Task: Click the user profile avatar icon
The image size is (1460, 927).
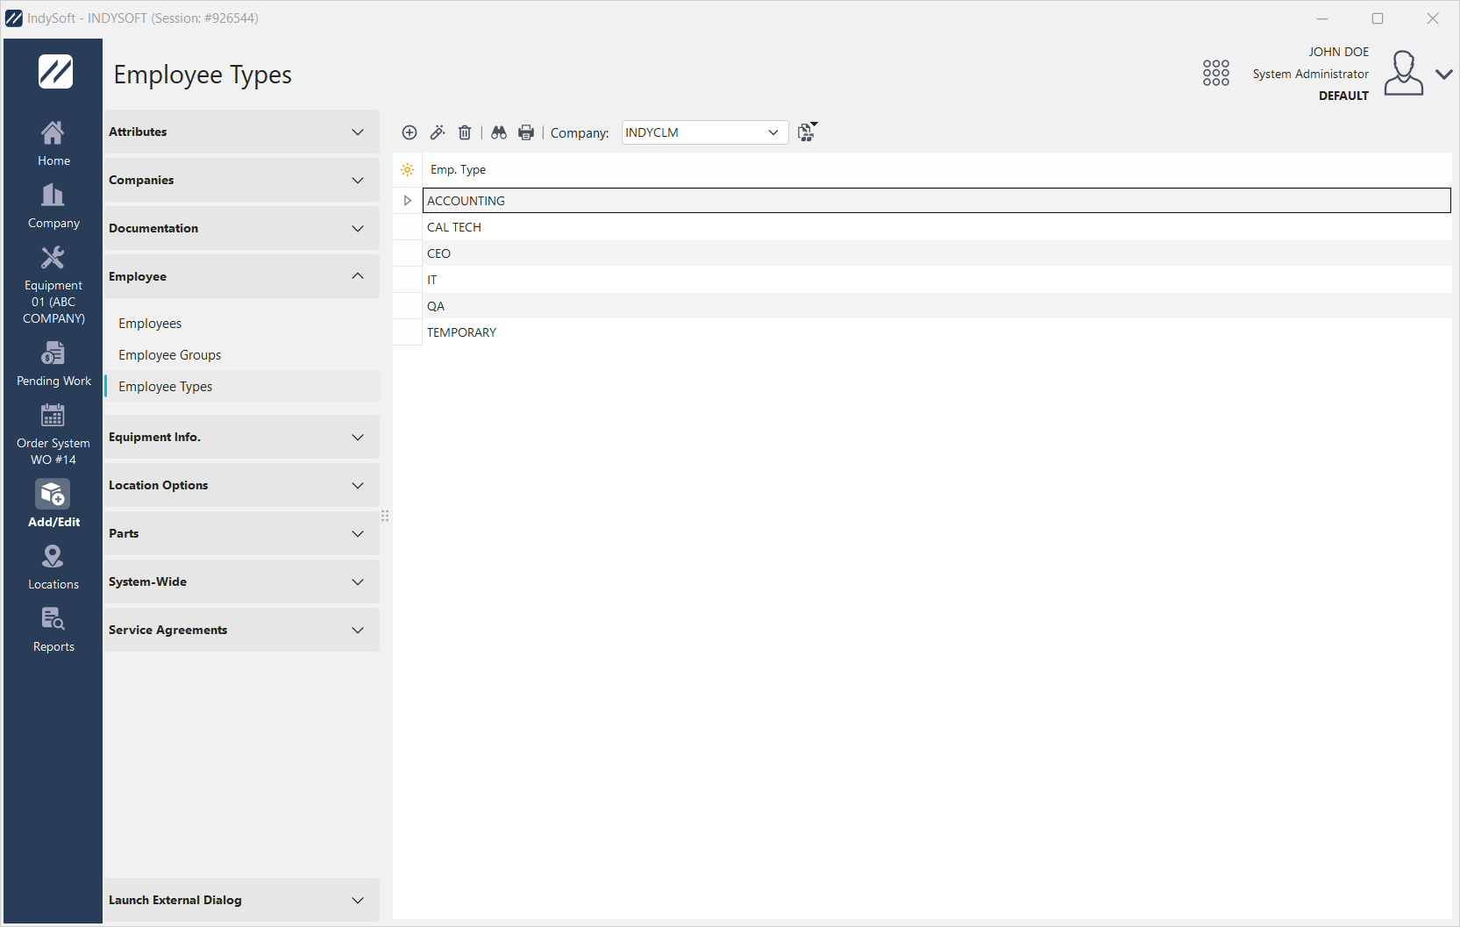Action: tap(1404, 73)
